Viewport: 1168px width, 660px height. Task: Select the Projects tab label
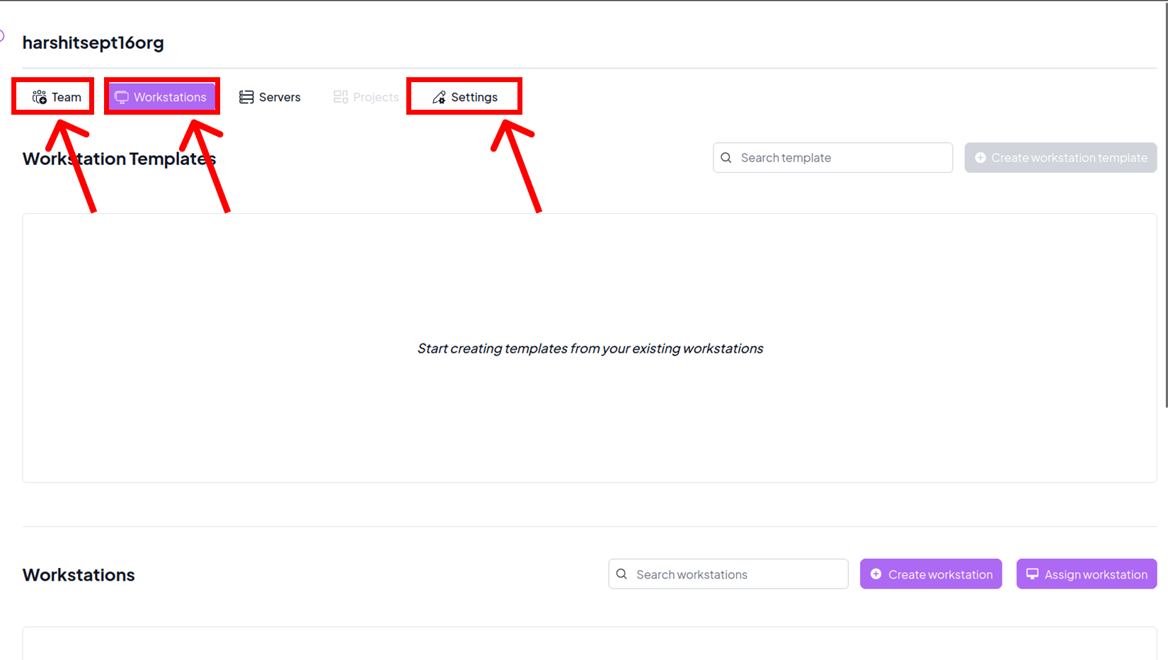pyautogui.click(x=376, y=97)
